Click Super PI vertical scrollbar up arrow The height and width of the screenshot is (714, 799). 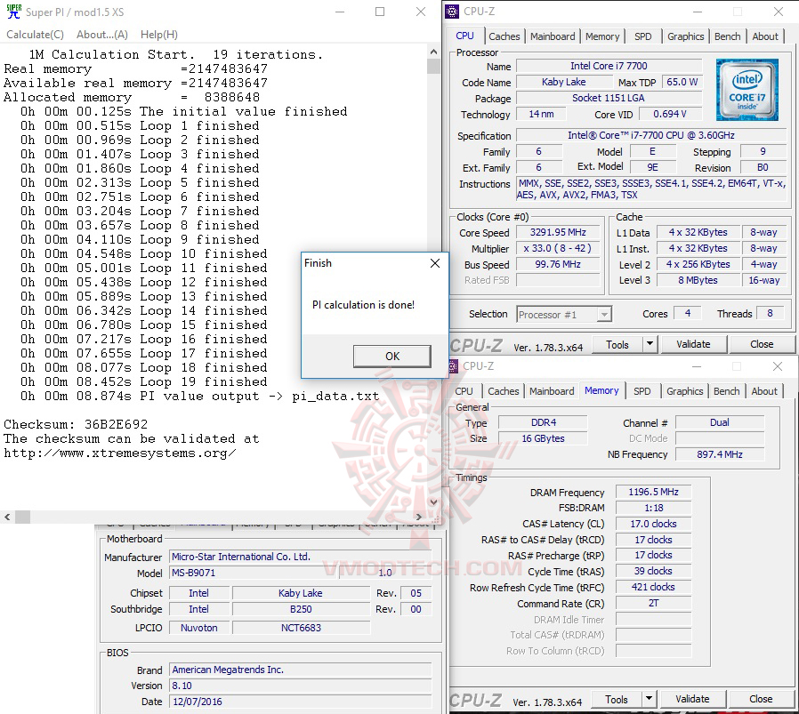click(x=433, y=52)
